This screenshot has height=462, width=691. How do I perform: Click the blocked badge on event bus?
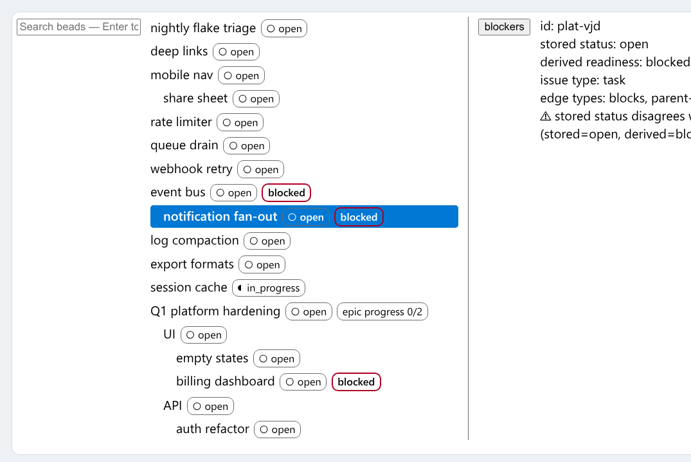(287, 193)
